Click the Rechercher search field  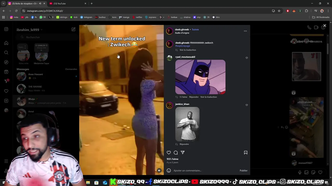click(47, 37)
